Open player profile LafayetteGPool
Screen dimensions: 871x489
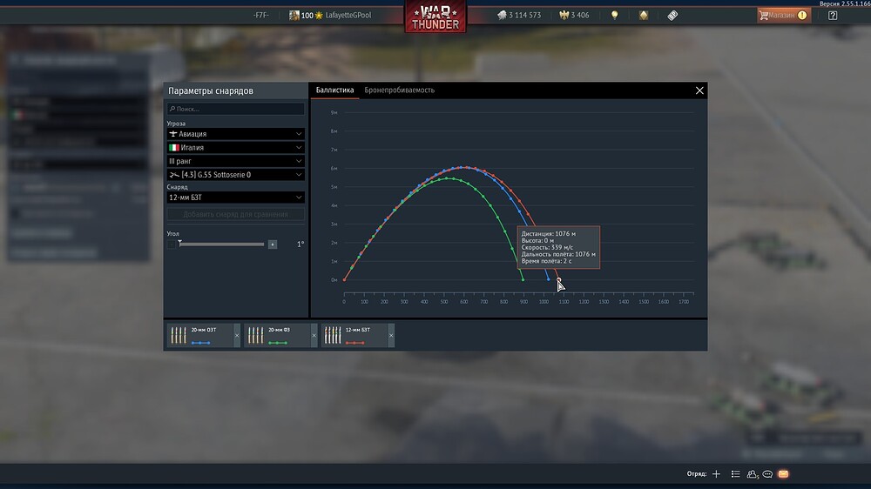coord(348,16)
